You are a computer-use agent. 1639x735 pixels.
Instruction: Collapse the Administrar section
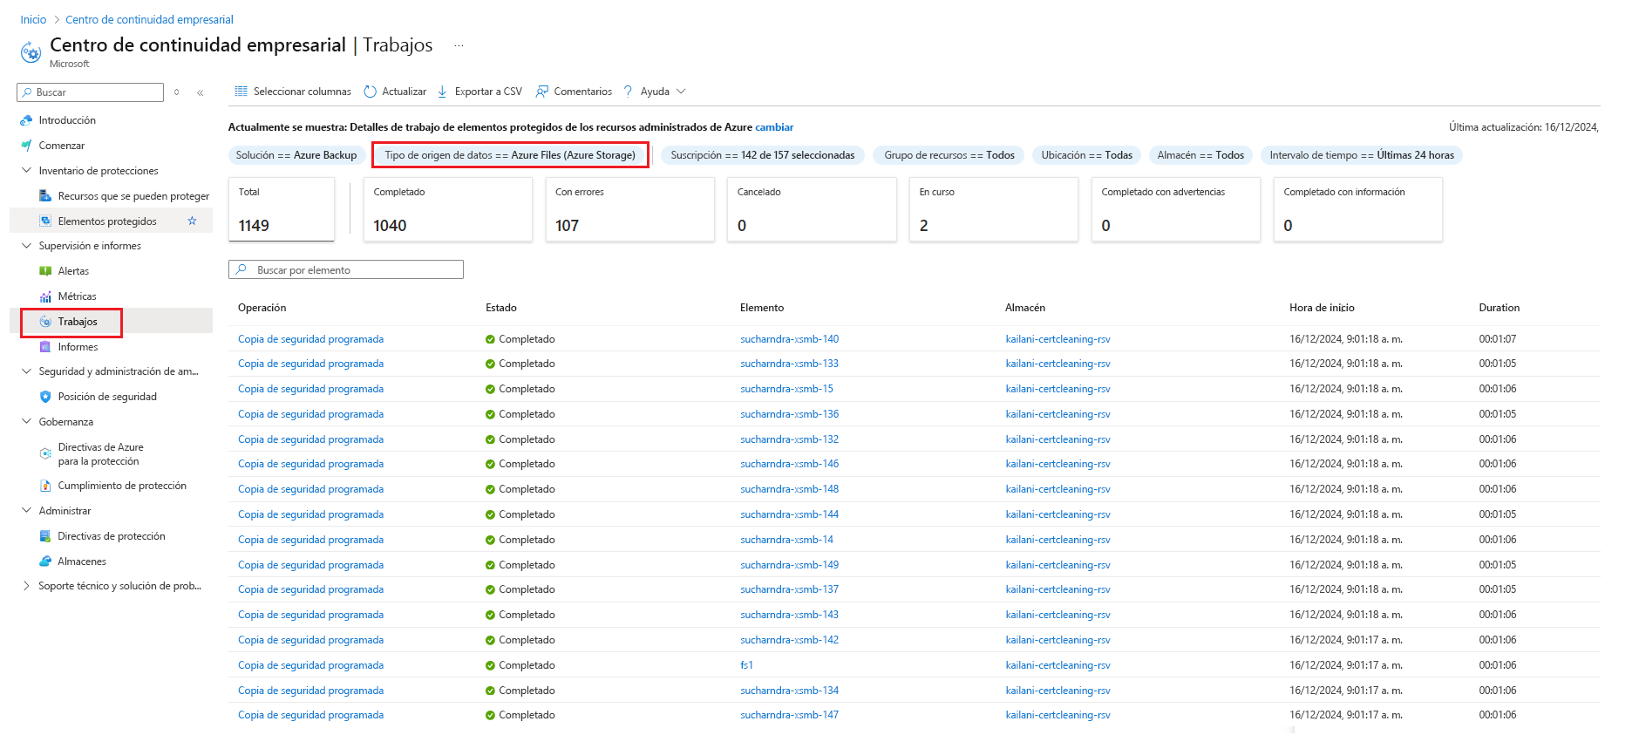coord(26,511)
